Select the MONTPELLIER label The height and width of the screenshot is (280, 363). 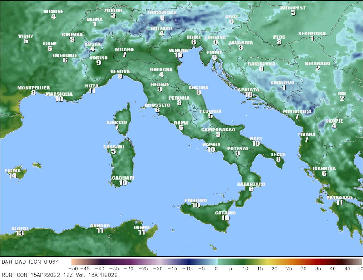coord(33,88)
